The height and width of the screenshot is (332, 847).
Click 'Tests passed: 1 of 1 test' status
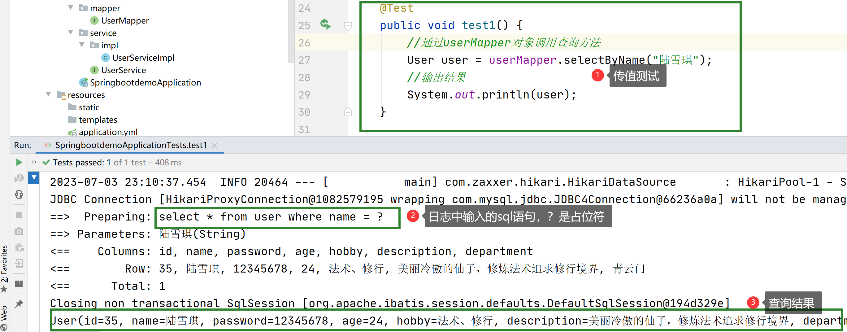[x=117, y=163]
